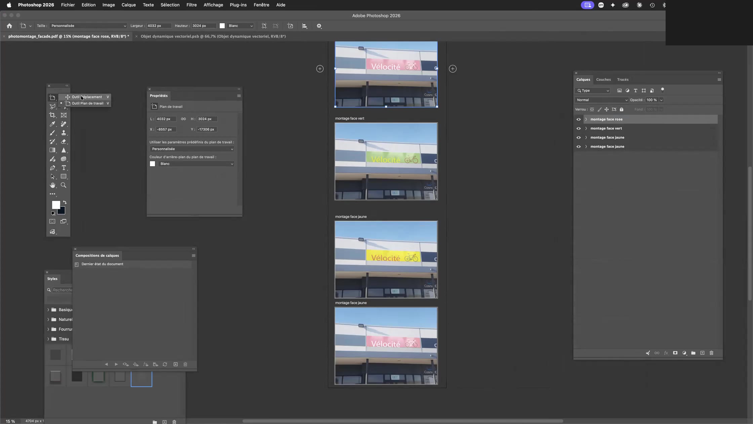Select the Clone Stamp tool
This screenshot has height=424, width=753.
tap(64, 133)
